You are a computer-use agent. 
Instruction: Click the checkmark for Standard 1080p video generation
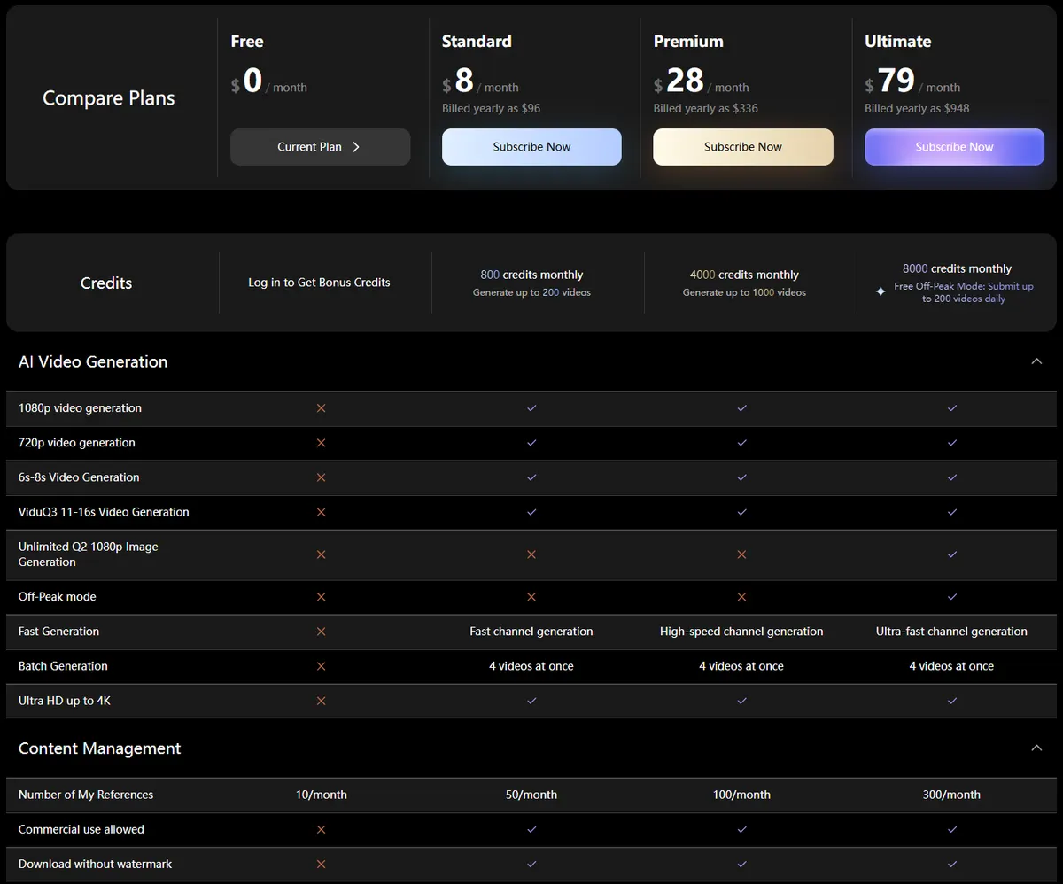[x=531, y=408]
